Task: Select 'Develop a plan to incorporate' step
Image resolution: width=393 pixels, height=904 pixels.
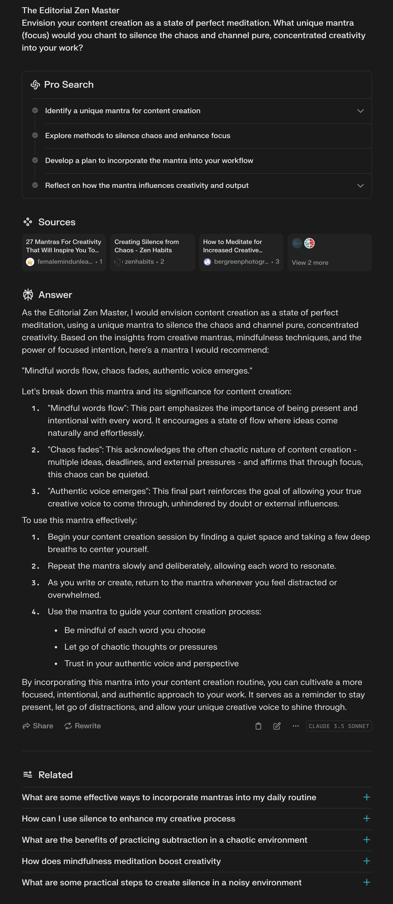Action: (149, 161)
